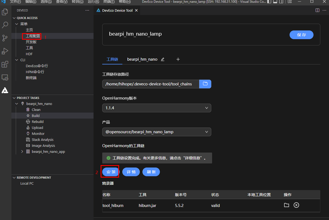Screen dimensions: 329x220
Task: Open the Explorer view in activity bar
Action: click(x=5, y=12)
